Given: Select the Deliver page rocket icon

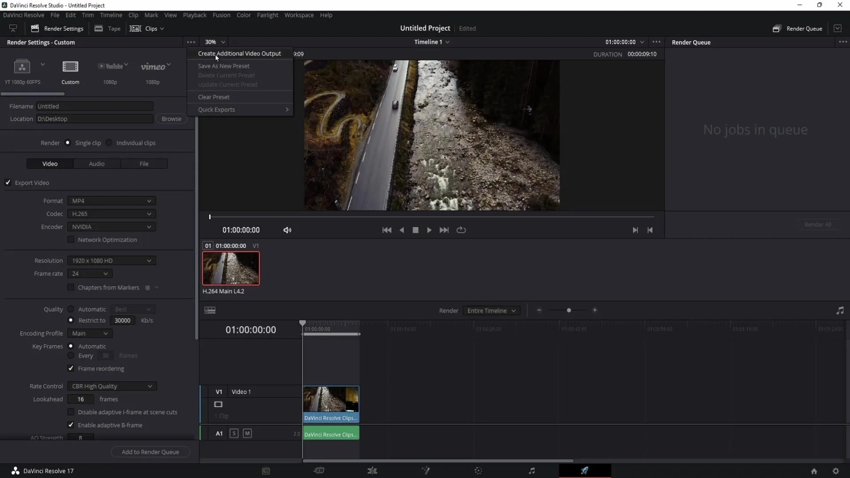Looking at the screenshot, I should (x=585, y=471).
